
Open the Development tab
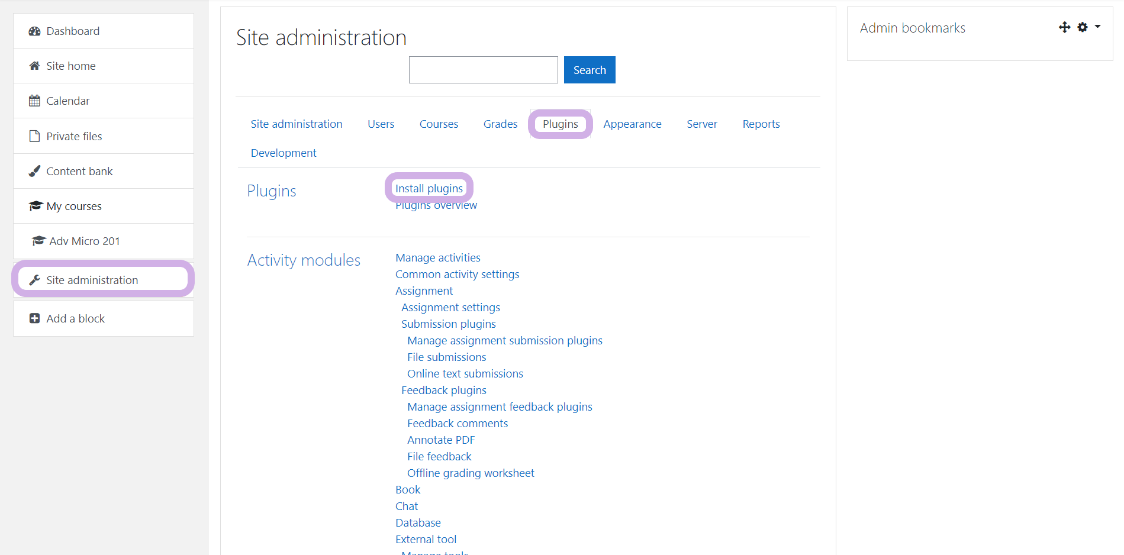284,153
